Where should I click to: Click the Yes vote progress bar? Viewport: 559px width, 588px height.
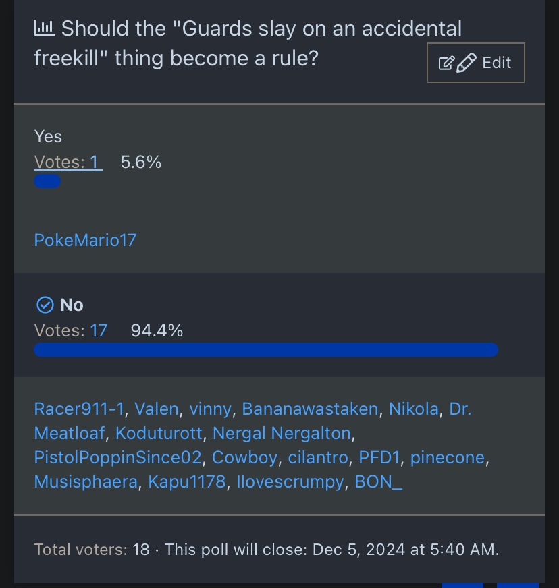click(47, 181)
